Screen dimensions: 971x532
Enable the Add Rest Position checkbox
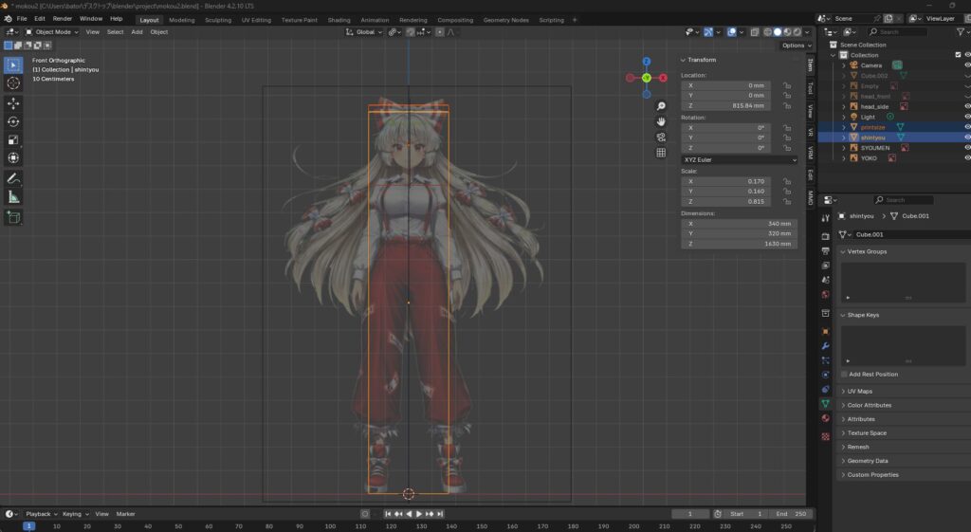pyautogui.click(x=844, y=374)
